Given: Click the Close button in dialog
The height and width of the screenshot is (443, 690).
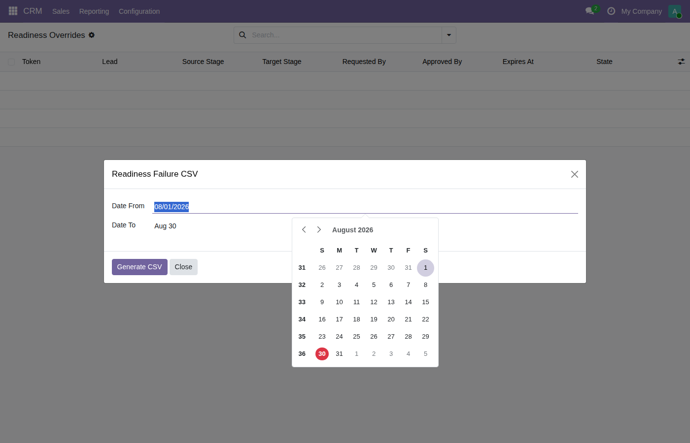Looking at the screenshot, I should (183, 267).
